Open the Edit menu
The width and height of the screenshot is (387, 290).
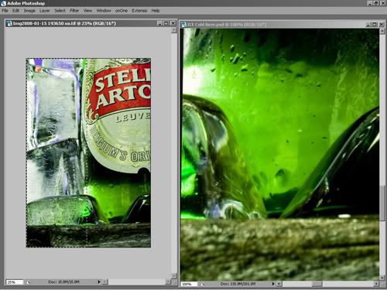[15, 11]
